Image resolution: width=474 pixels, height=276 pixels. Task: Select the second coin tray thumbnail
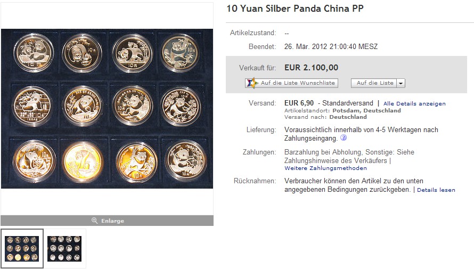pyautogui.click(x=64, y=248)
